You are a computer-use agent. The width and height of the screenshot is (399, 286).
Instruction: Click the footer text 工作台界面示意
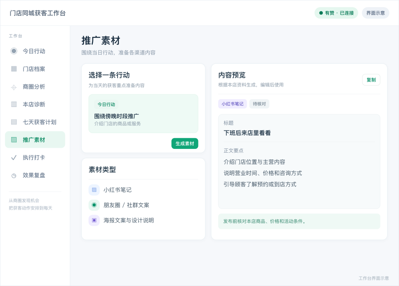coord(374,278)
